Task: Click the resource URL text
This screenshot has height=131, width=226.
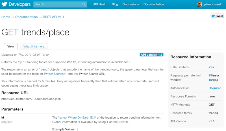Action: [x=31, y=99]
